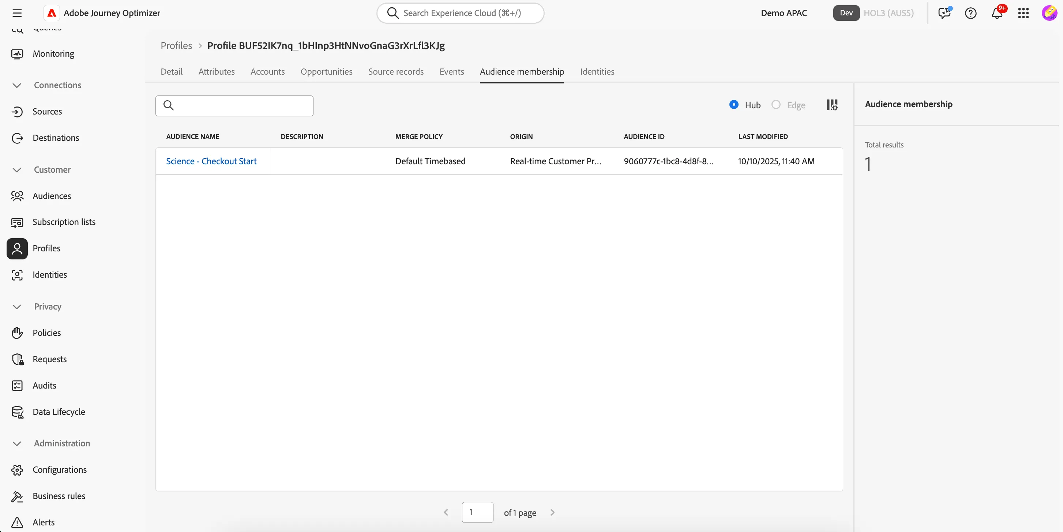Switch to the Identities tab
Screen dimensions: 1063x532
click(x=597, y=72)
